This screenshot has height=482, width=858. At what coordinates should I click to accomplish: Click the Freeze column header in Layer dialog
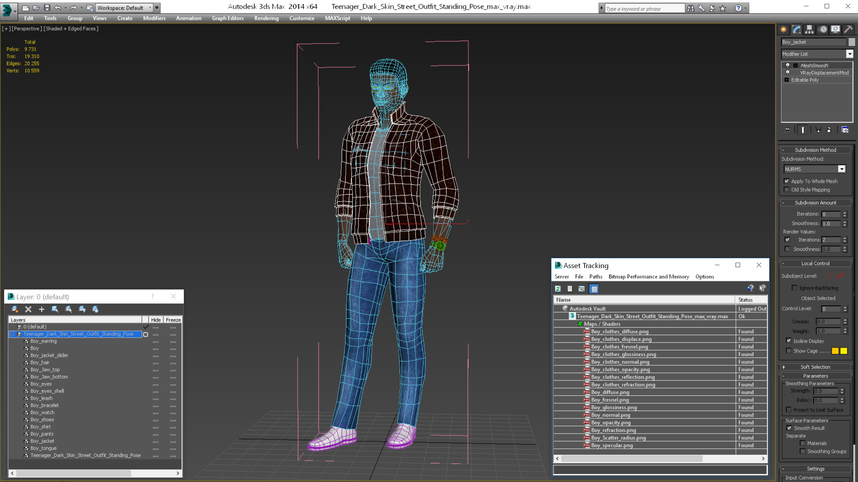pyautogui.click(x=173, y=320)
